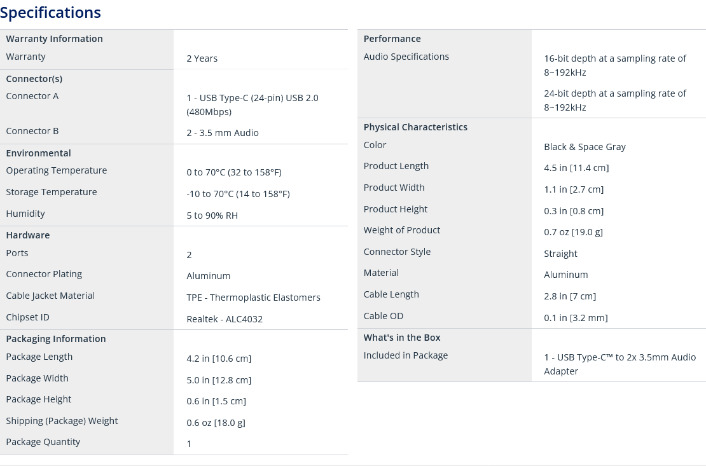
Task: Select the Hardware section header
Action: (28, 235)
